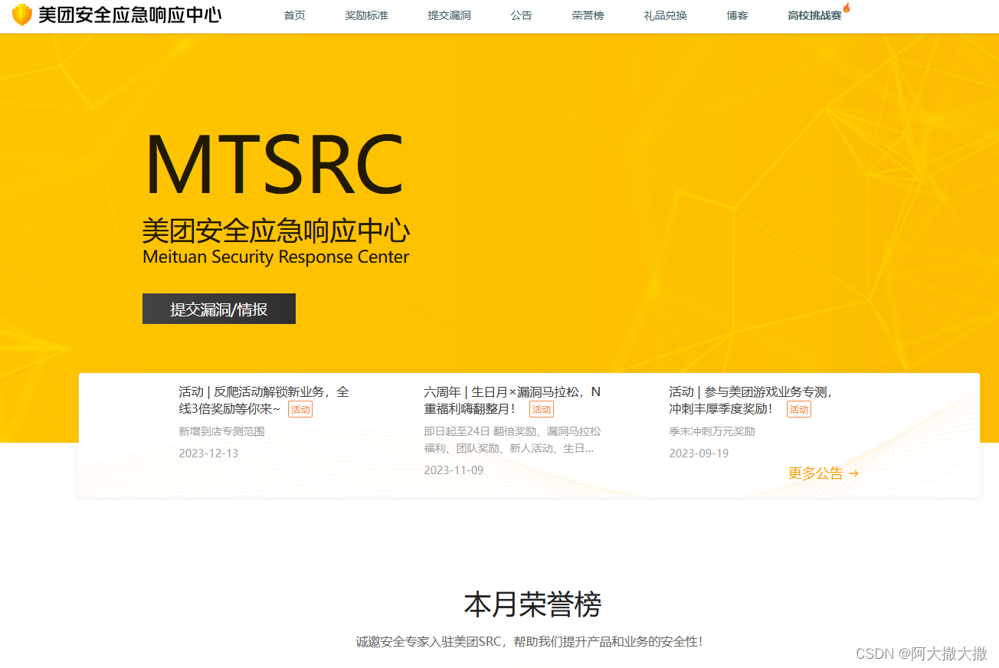
Task: Click the text 新增到店专测范围
Action: pyautogui.click(x=221, y=431)
